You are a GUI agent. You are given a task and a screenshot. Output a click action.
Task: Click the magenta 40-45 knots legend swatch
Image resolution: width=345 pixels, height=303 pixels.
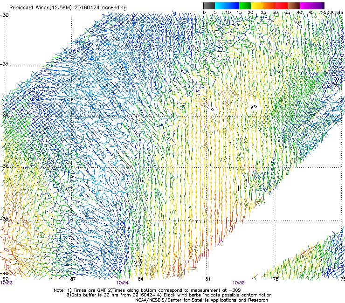point(306,6)
